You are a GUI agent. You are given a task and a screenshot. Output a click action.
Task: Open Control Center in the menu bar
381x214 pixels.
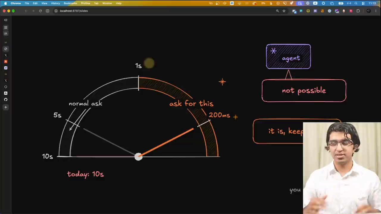pos(363,3)
